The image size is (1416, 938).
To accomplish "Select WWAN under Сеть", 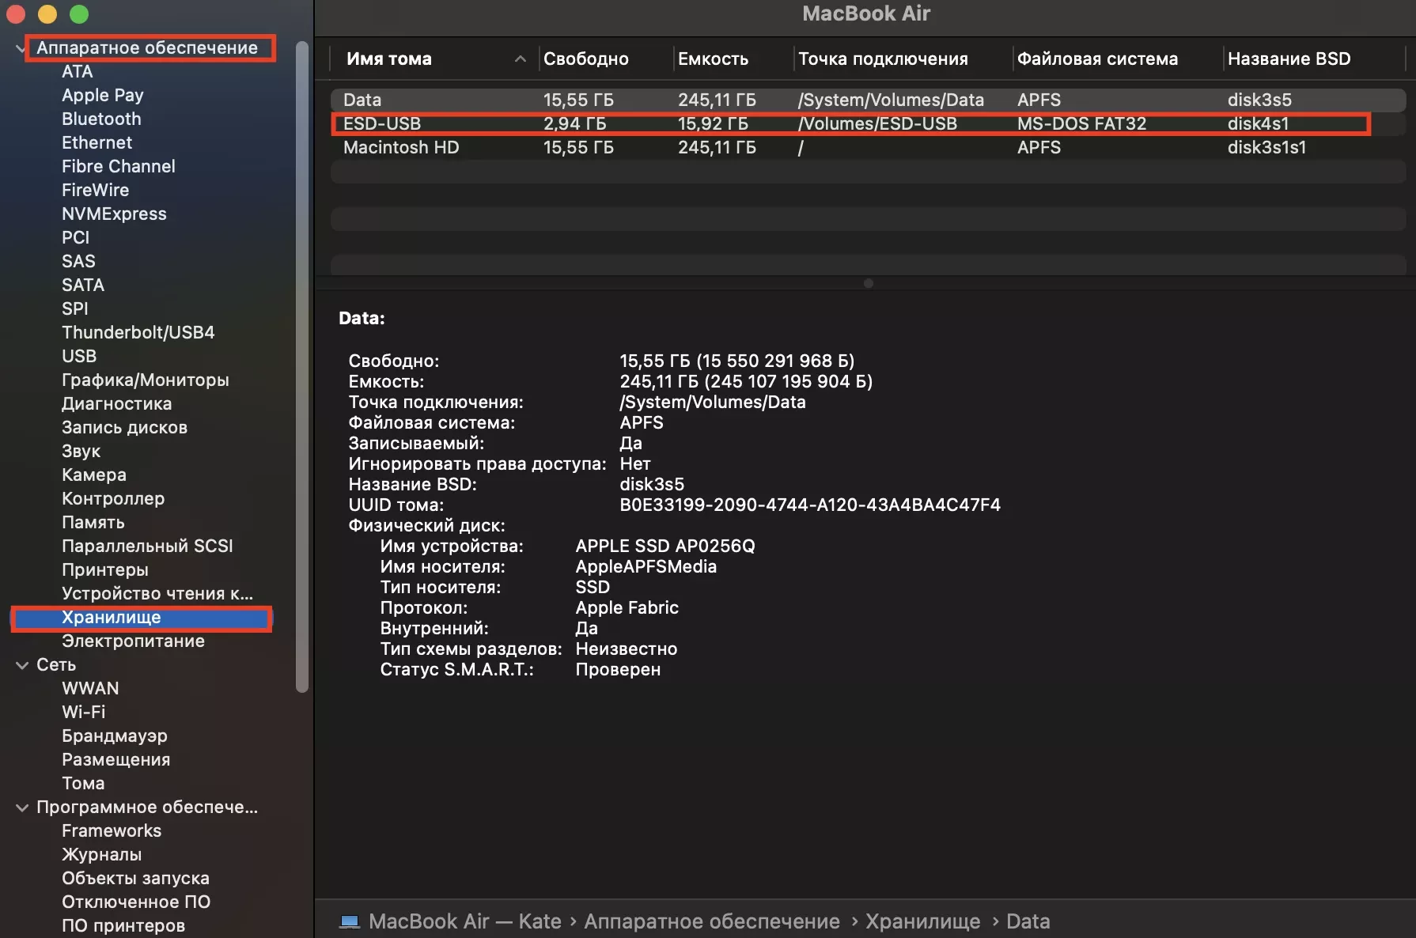I will pos(90,688).
